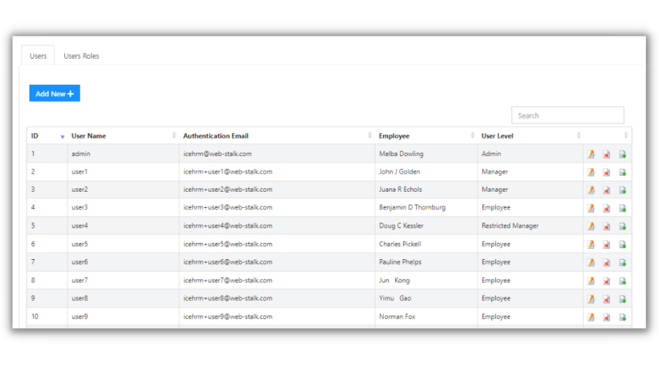Viewport: 659px width, 366px height.
Task: Copy the user5 Charles Pickell record
Action: (622, 244)
